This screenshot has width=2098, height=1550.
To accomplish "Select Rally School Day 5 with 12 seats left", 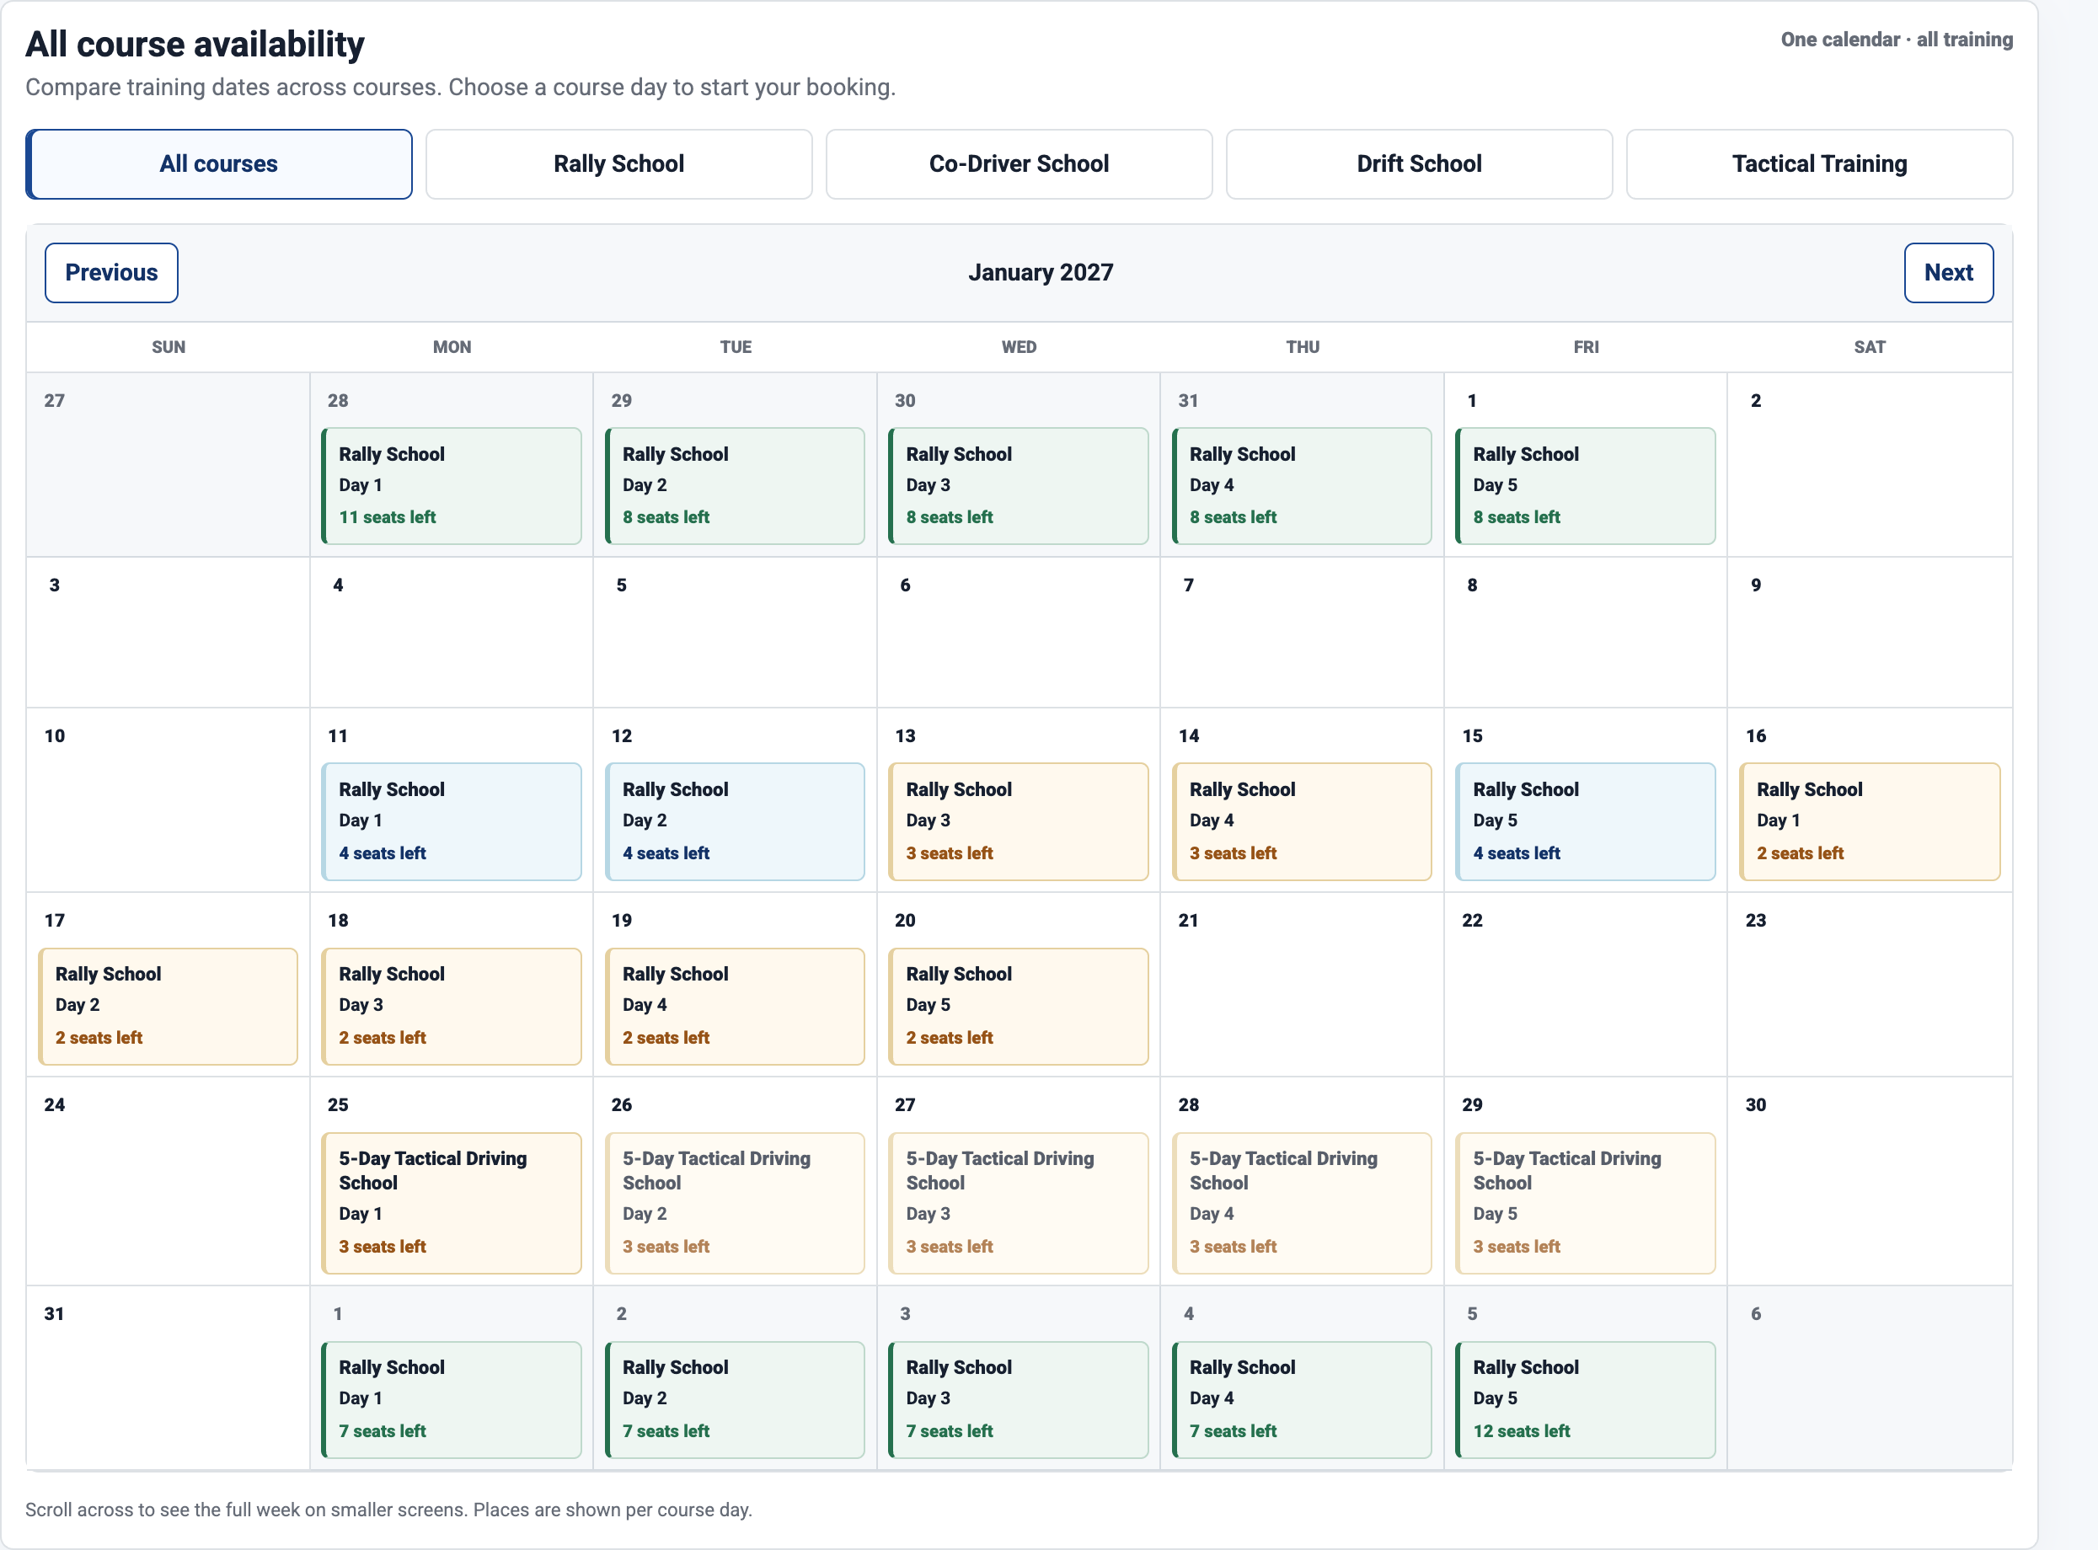I will (1586, 1400).
